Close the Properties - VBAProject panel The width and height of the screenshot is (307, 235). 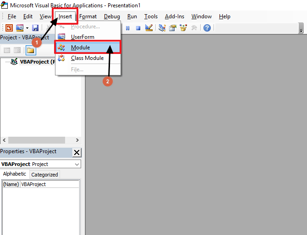pos(77,152)
